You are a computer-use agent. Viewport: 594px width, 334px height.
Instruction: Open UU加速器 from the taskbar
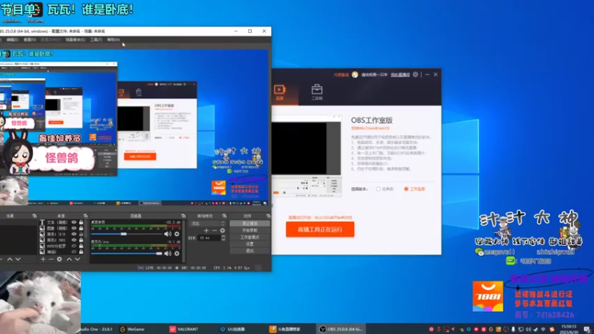232,329
